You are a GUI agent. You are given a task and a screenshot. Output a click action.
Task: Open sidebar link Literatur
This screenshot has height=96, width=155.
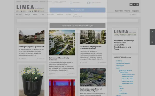(x=121, y=89)
